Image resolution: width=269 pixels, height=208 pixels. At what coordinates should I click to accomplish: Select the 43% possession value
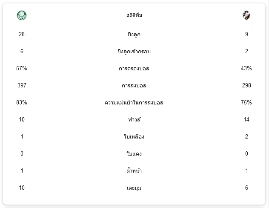[246, 68]
